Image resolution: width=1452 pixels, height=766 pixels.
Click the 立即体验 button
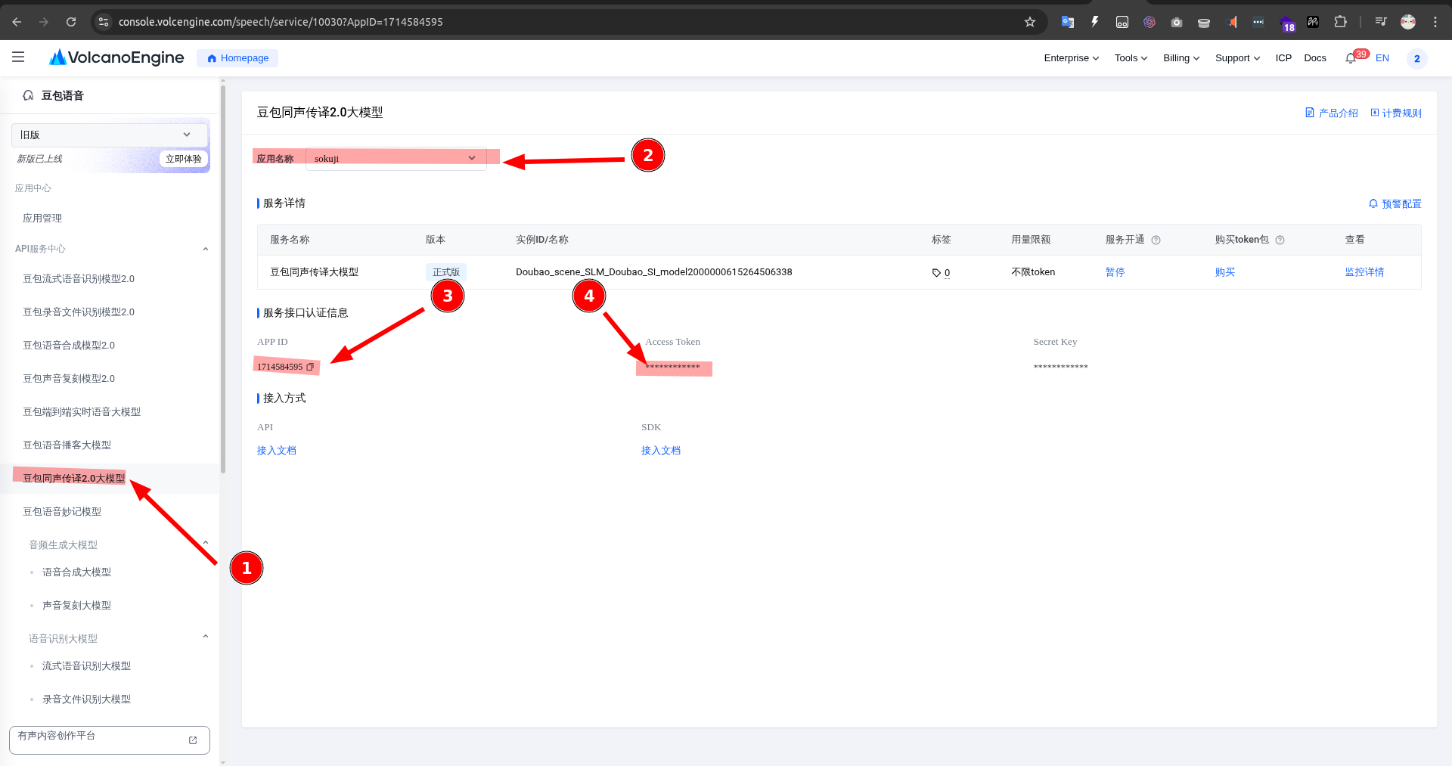(184, 159)
